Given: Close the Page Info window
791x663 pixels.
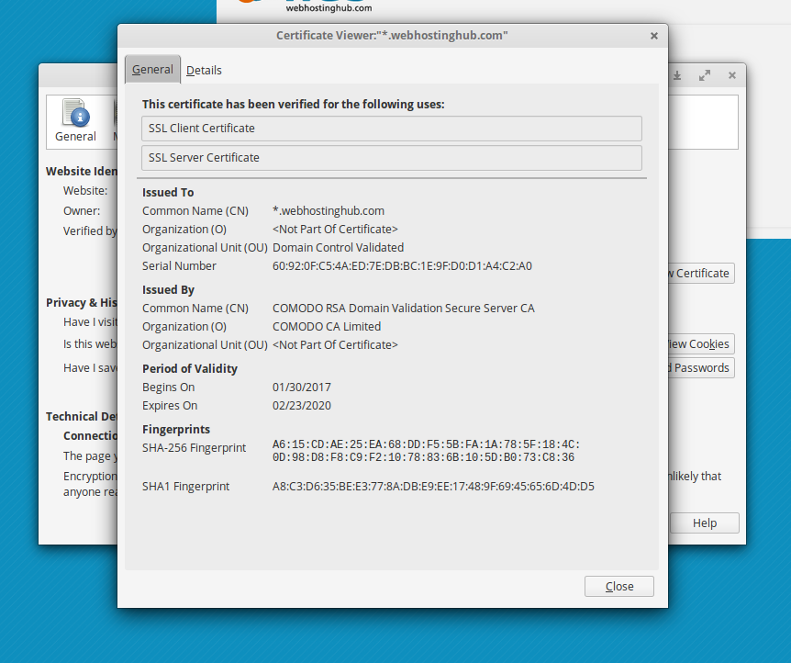Looking at the screenshot, I should [x=731, y=75].
